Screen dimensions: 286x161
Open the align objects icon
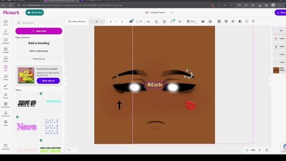233,21
